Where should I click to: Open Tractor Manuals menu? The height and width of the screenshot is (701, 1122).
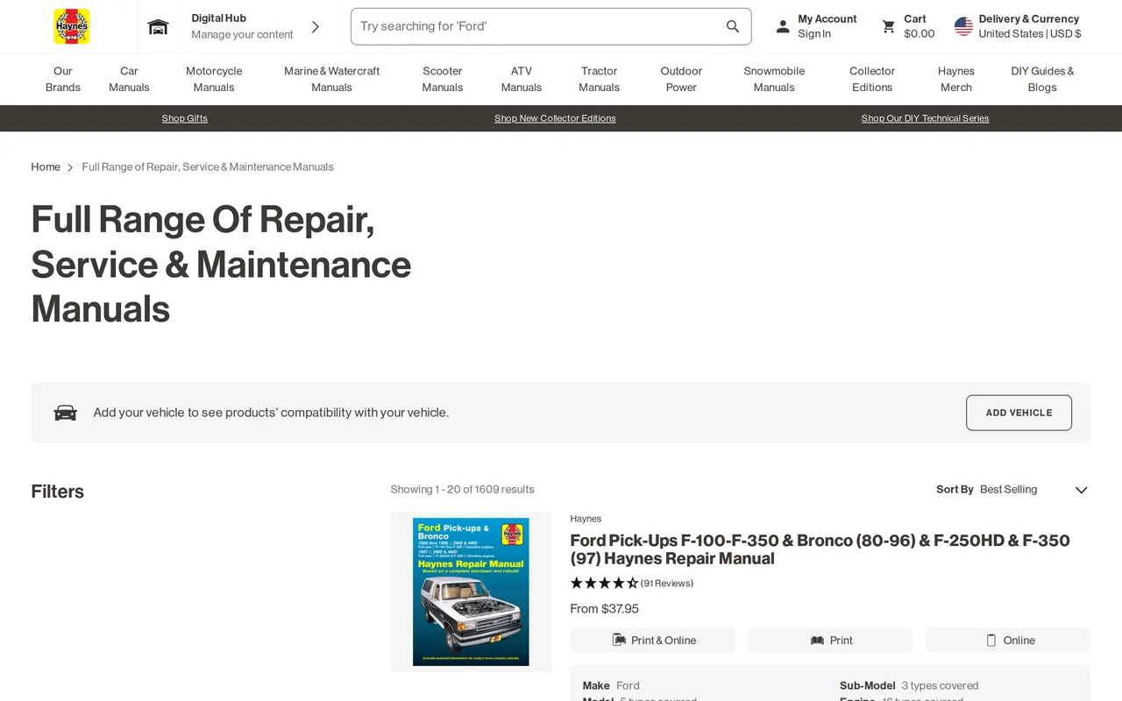click(600, 79)
